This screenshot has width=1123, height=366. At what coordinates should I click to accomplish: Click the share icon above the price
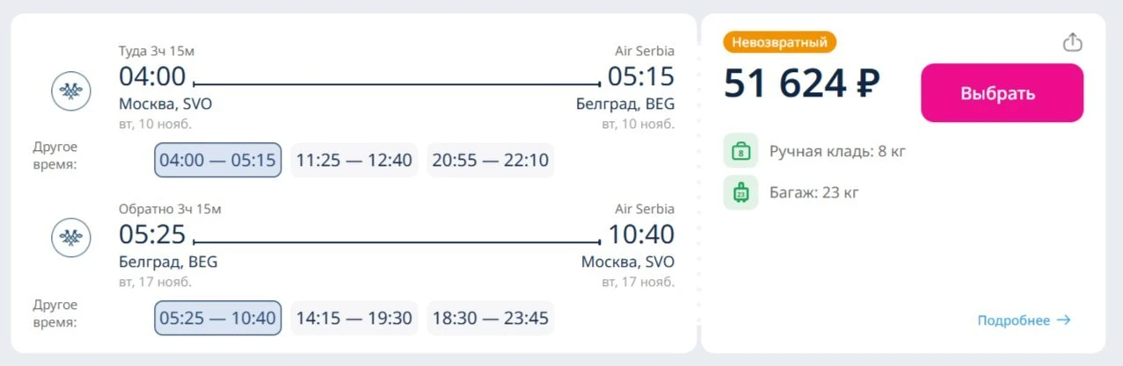point(1071,42)
